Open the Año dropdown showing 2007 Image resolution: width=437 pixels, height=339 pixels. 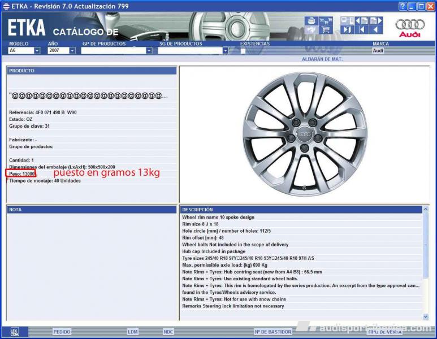click(x=72, y=50)
